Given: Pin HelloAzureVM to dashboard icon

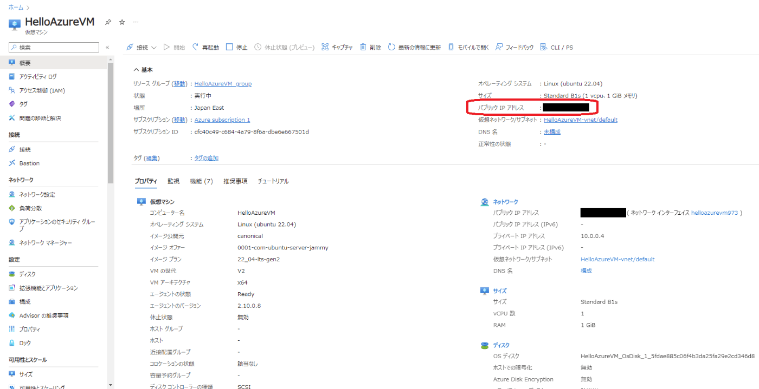Looking at the screenshot, I should 108,22.
